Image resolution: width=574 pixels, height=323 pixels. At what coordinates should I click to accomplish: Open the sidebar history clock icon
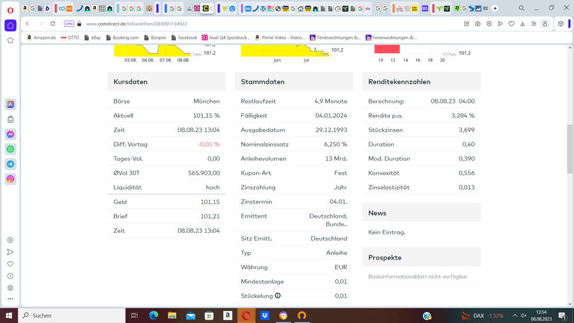coord(10,276)
